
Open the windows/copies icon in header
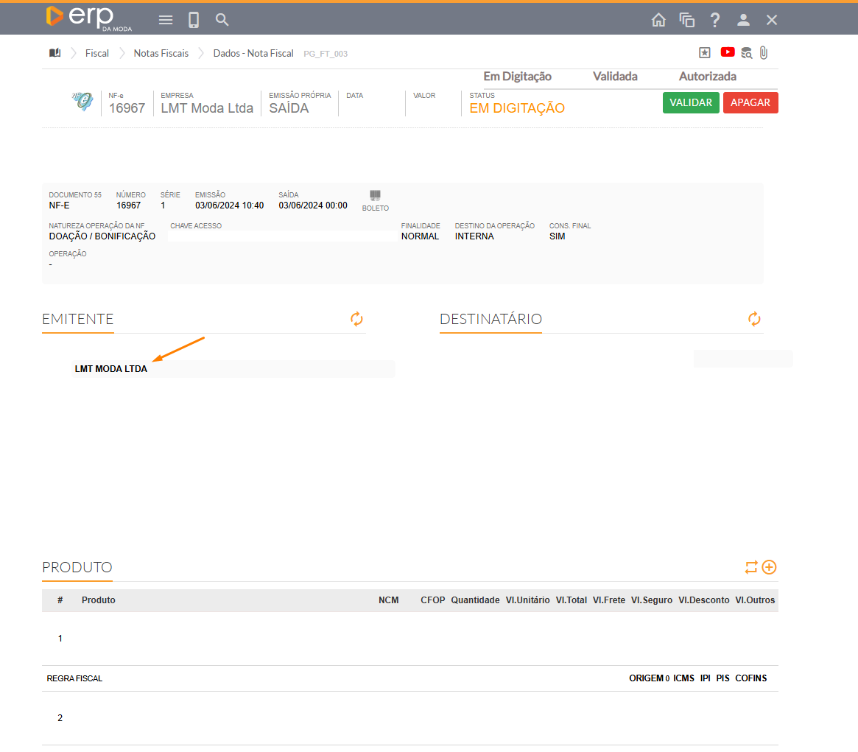click(x=686, y=20)
